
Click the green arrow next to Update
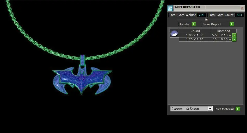pyautogui.click(x=194, y=24)
